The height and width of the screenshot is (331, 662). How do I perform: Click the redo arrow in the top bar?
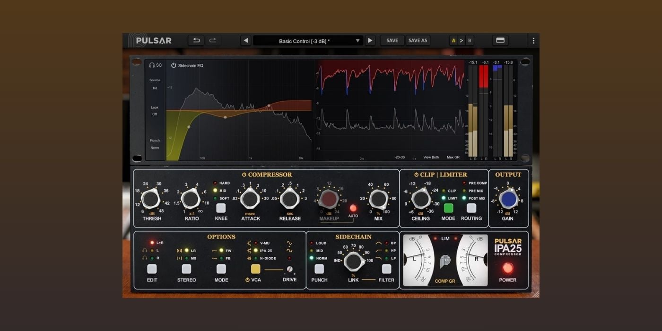coord(213,41)
